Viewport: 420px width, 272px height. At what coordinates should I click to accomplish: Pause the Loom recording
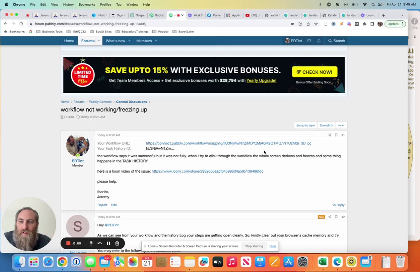click(109, 243)
